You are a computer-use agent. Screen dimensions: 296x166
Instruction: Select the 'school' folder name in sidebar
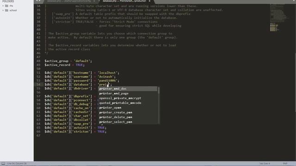[13, 10]
